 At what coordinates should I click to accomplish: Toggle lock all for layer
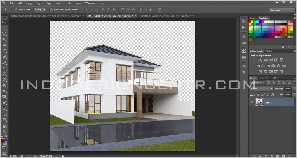coord(273,95)
